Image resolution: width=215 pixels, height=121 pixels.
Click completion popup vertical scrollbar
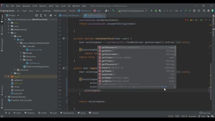(175, 51)
